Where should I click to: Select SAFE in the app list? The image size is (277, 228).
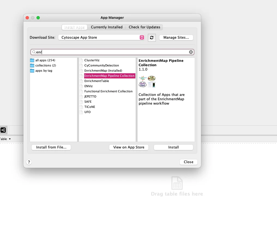pos(88,102)
